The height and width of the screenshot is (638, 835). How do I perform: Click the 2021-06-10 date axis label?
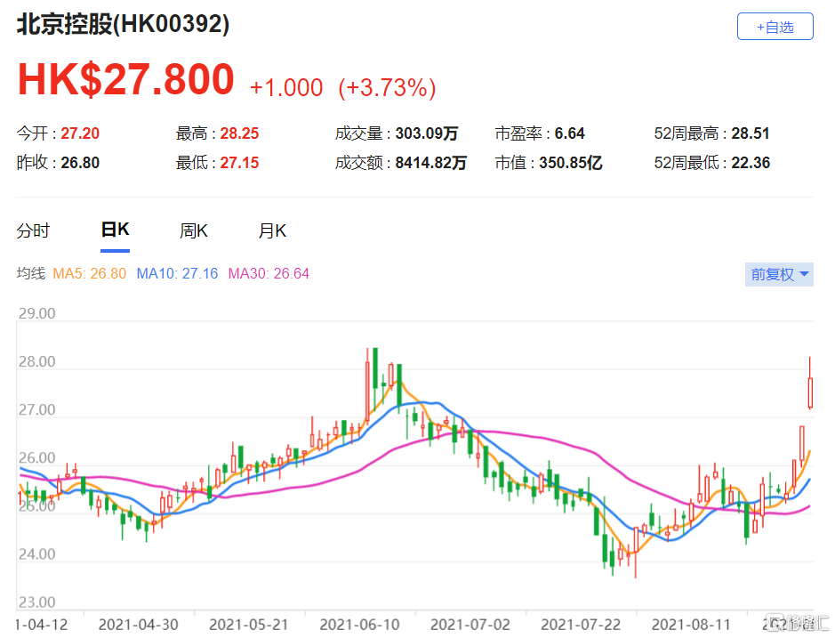tap(359, 625)
